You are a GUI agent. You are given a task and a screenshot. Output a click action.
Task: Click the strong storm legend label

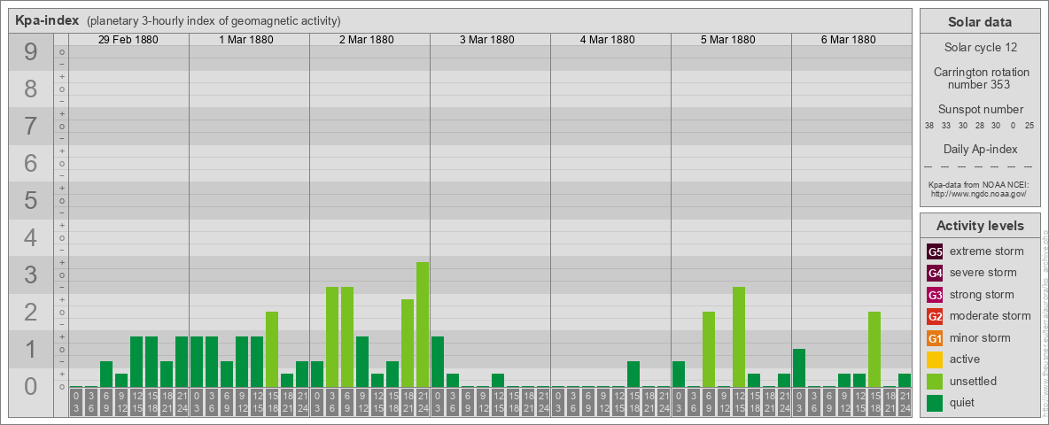tap(982, 295)
